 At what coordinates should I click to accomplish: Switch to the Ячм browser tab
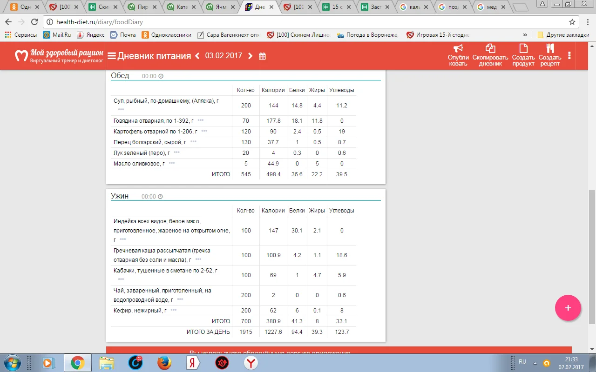220,7
